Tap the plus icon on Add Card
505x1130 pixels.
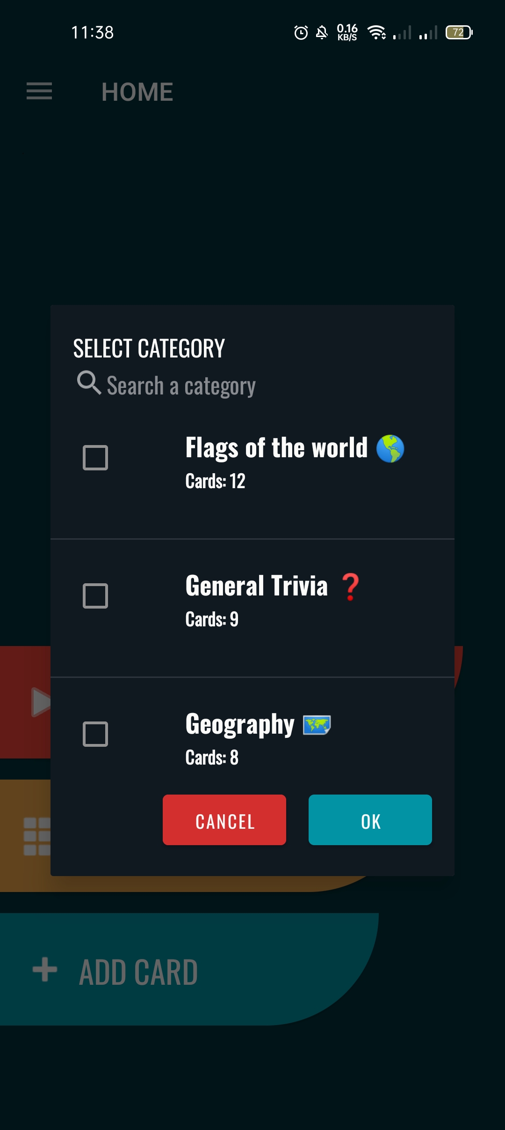coord(45,970)
